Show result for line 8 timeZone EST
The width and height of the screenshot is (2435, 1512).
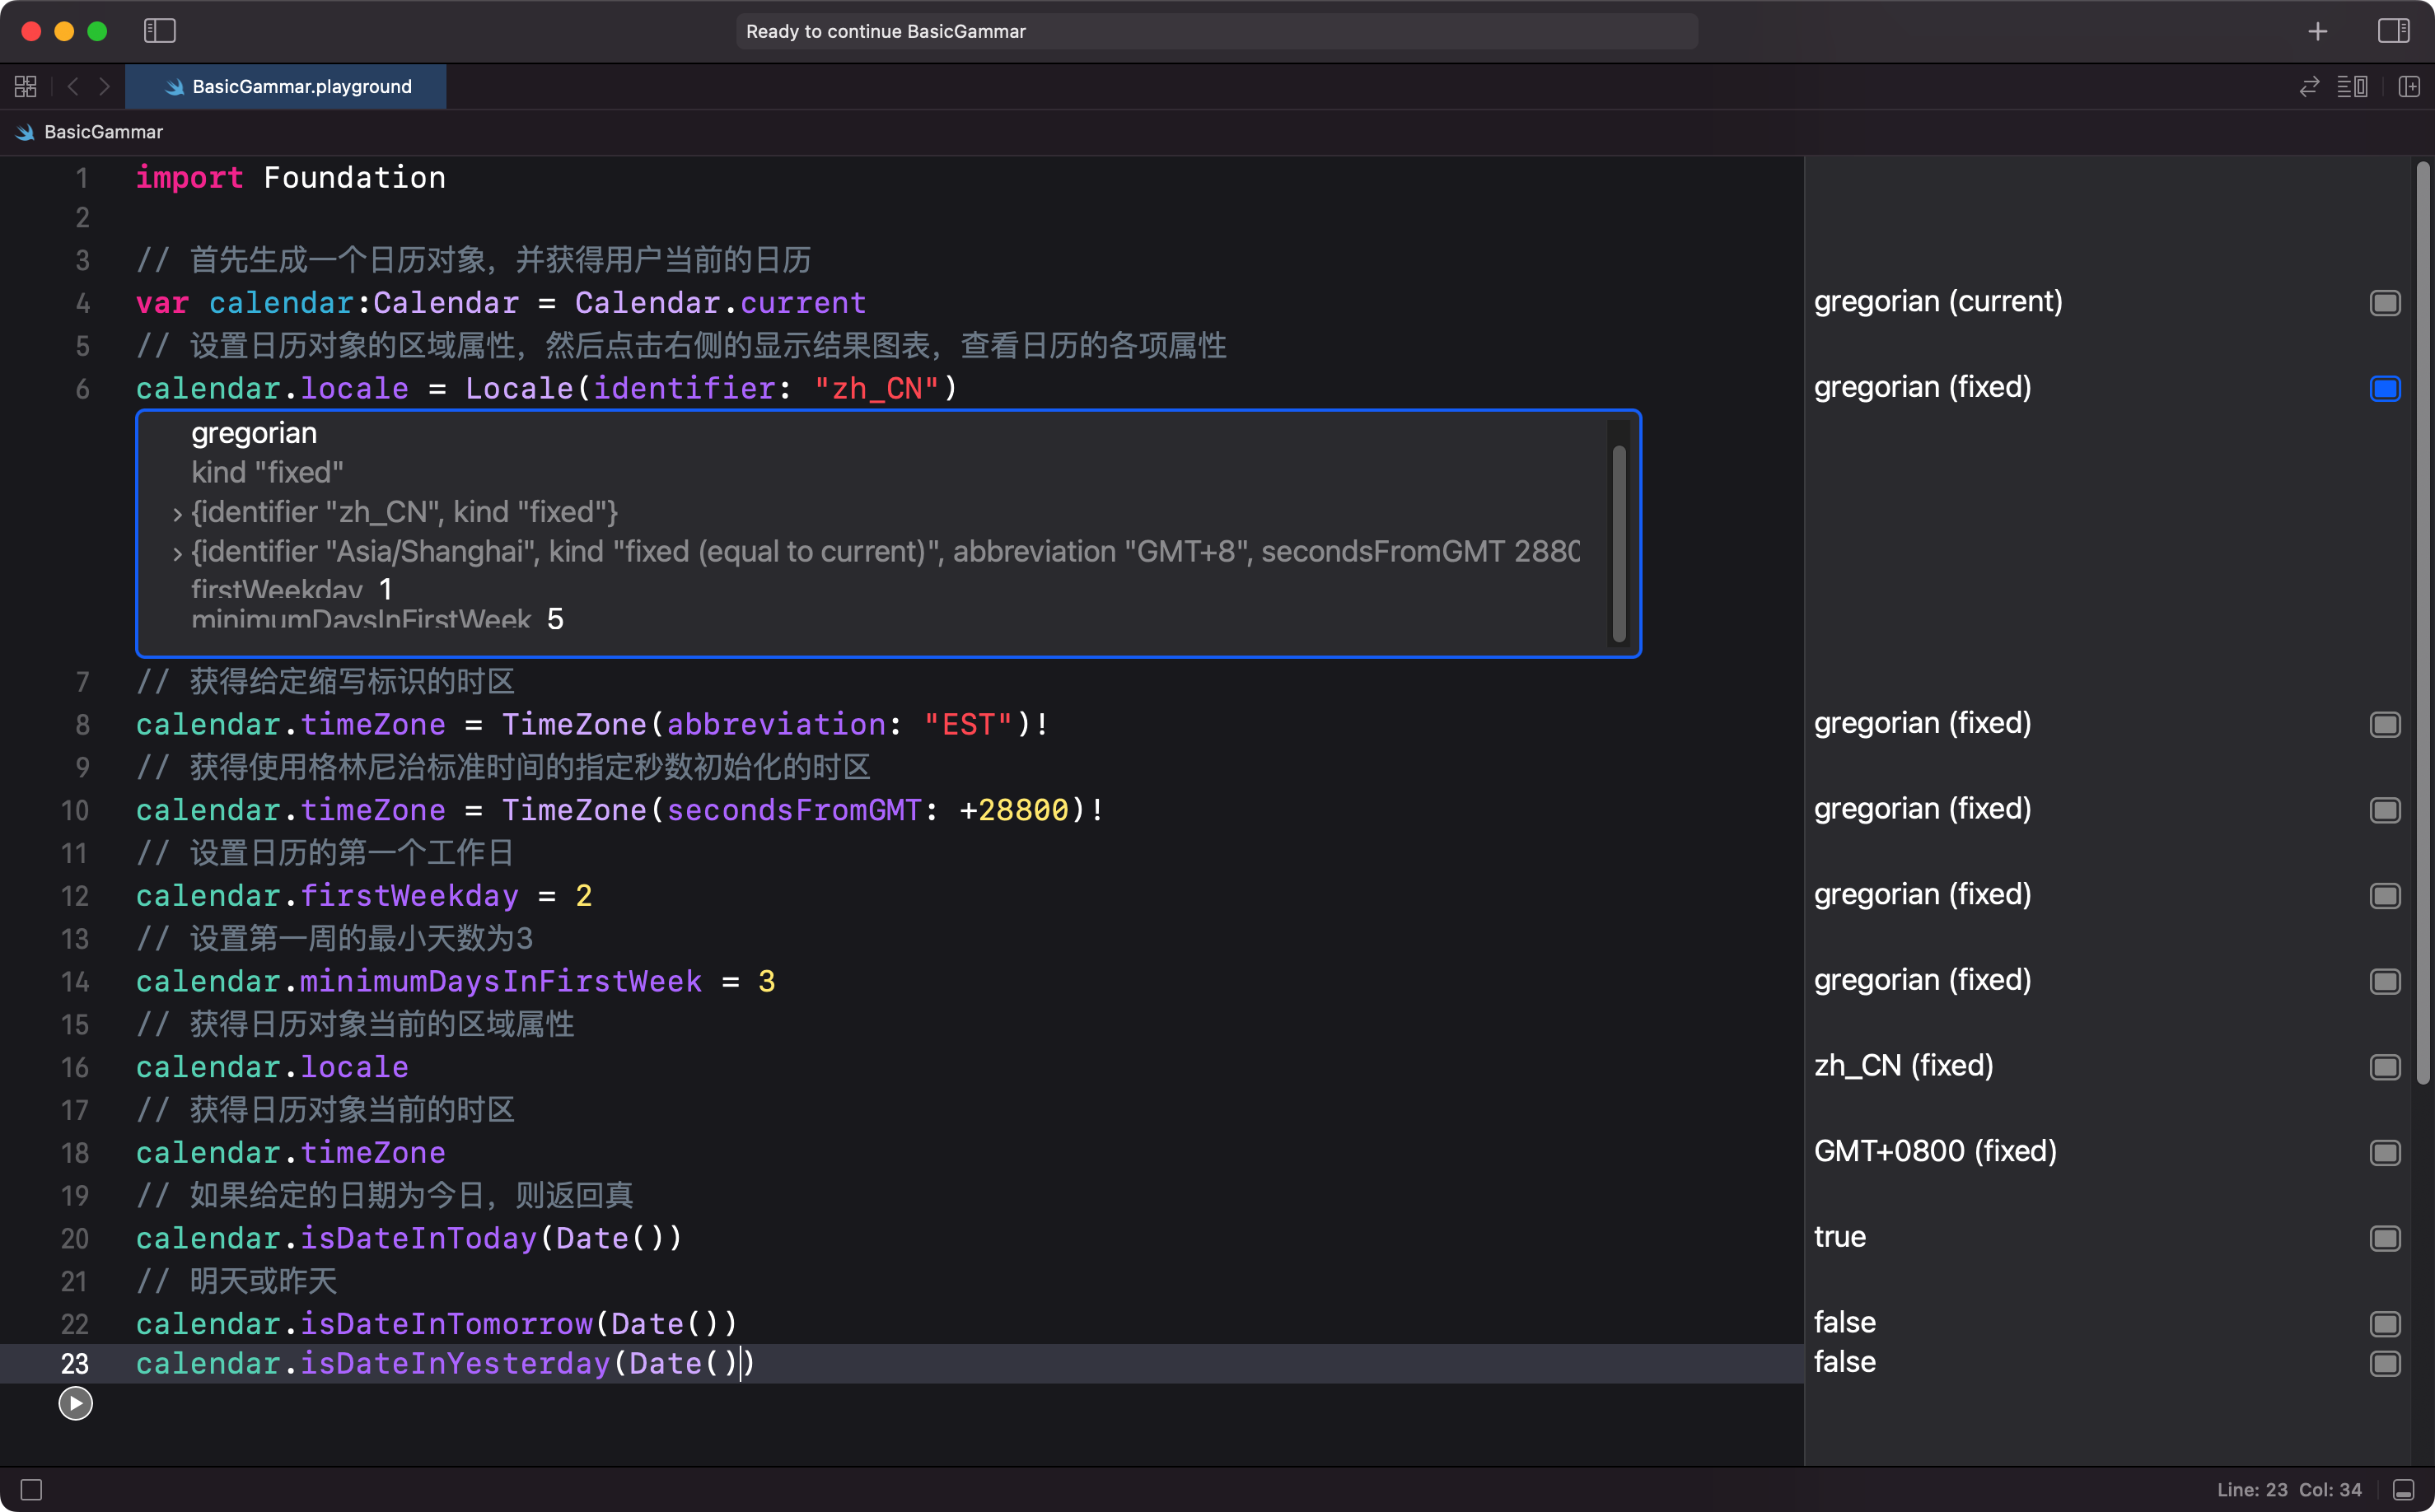[2385, 725]
